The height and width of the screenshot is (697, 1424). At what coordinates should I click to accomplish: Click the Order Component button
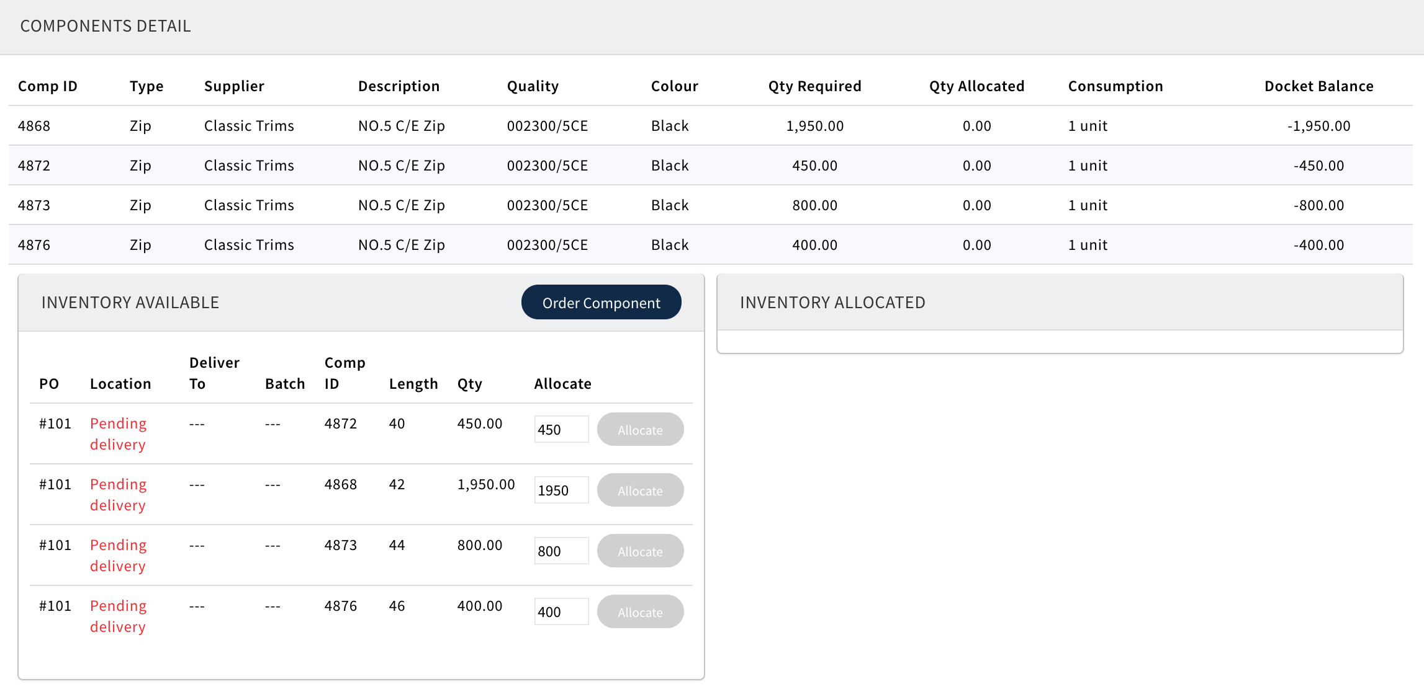[x=601, y=303]
